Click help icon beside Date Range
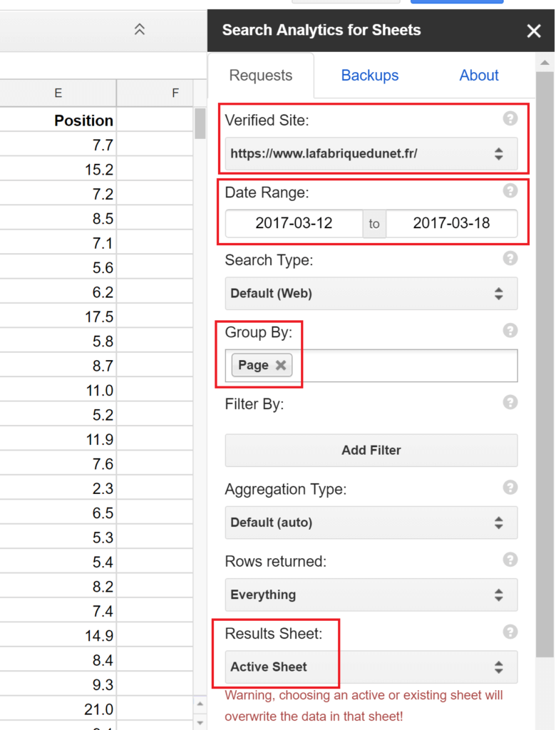This screenshot has width=556, height=730. tap(510, 190)
